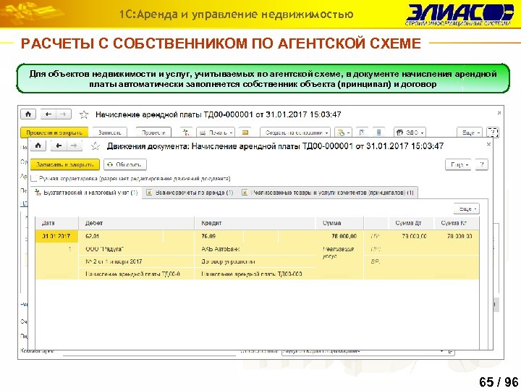This screenshot has height=391, width=521.
Task: Go back in document movements window
Action: pyautogui.click(x=59, y=146)
